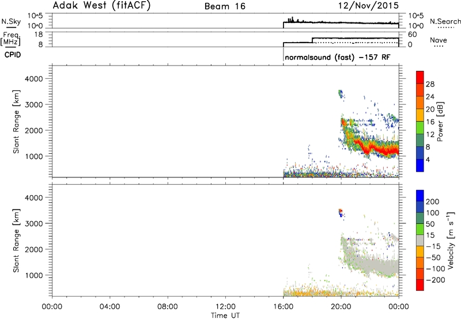Click the 'Velocity [m s-1]' colorbar label
The image size is (461, 319).
click(x=451, y=240)
